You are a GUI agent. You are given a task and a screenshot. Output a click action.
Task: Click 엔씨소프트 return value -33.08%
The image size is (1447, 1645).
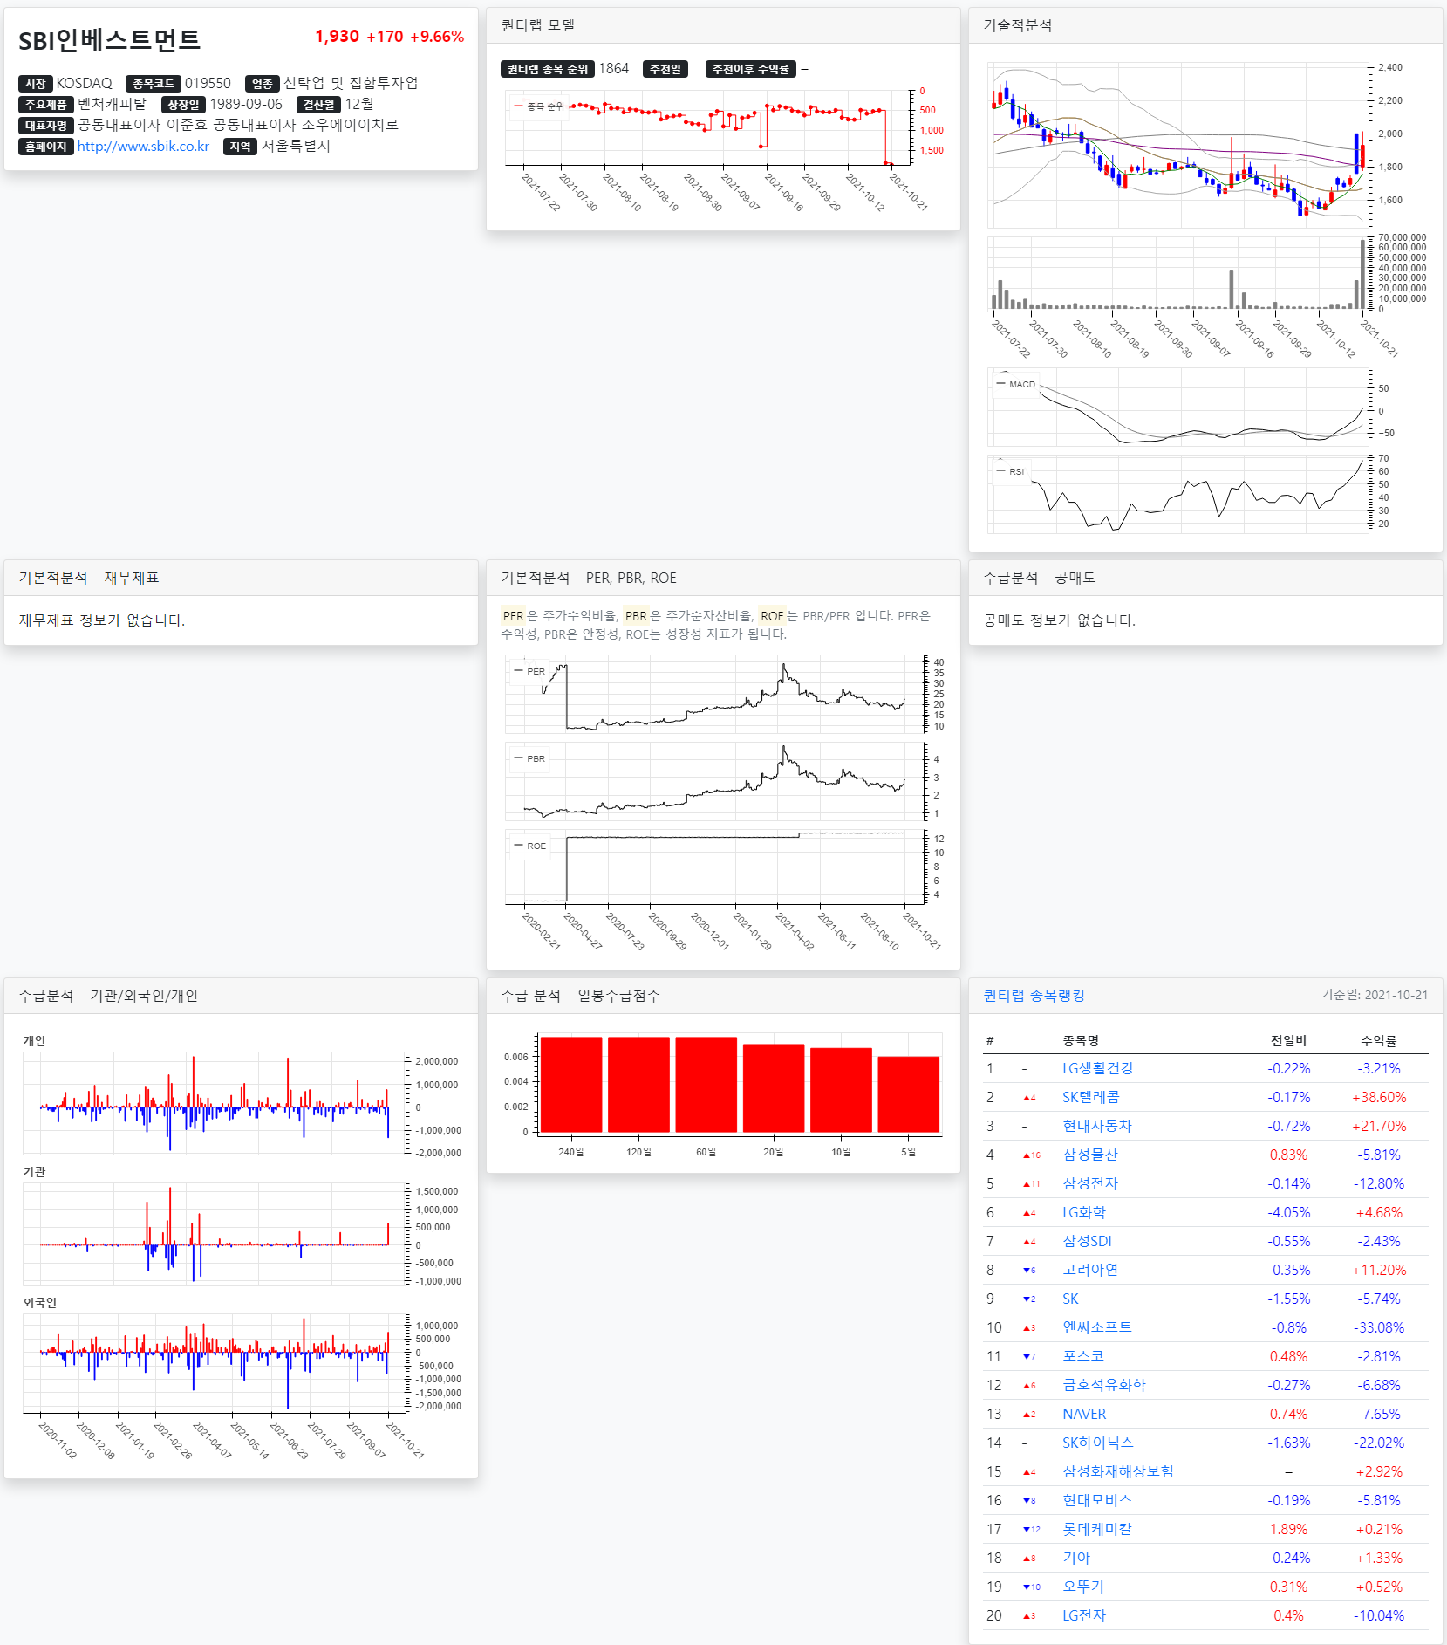pos(1379,1327)
